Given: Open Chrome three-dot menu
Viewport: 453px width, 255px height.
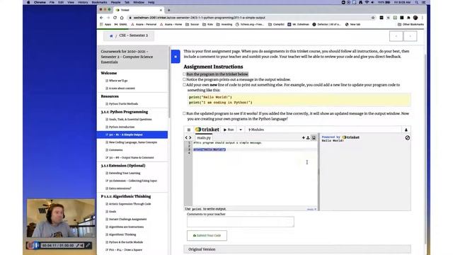Looking at the screenshot, I should [422, 18].
